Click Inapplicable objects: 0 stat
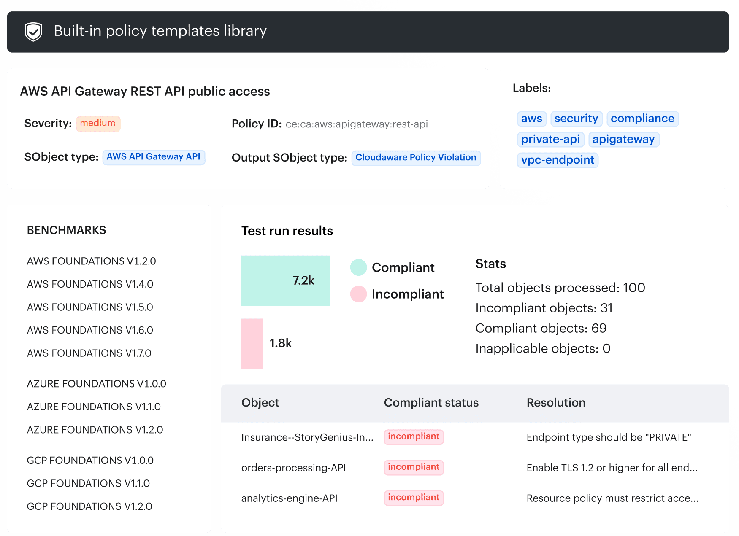739x536 pixels. click(543, 348)
